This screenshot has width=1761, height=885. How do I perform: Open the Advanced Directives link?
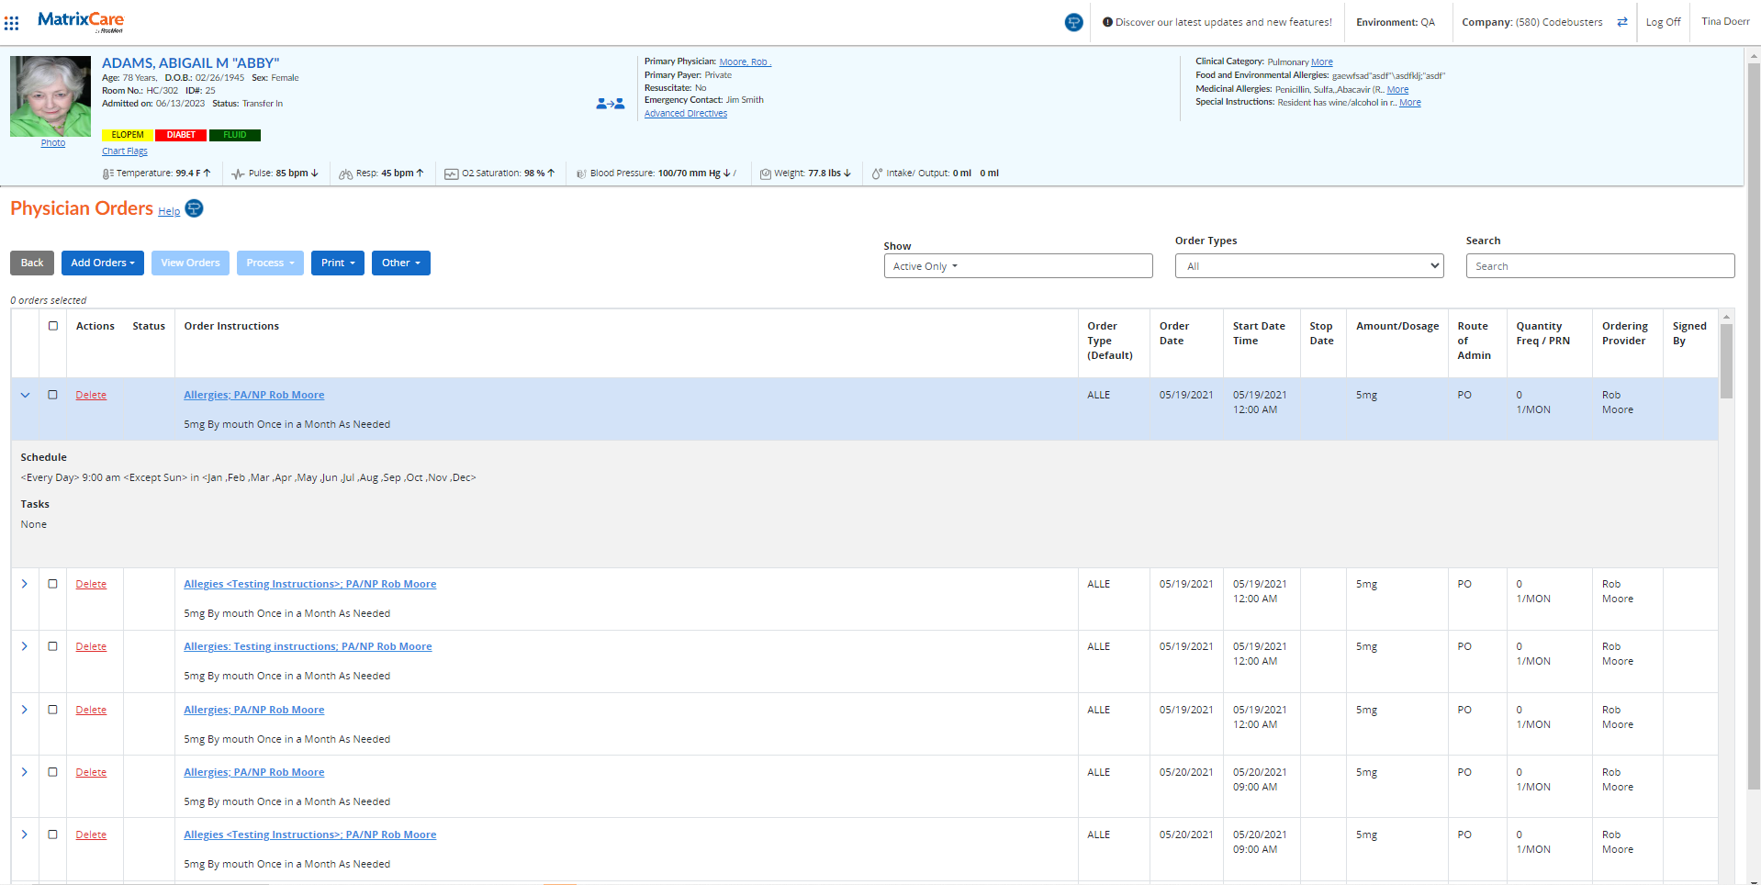(686, 114)
